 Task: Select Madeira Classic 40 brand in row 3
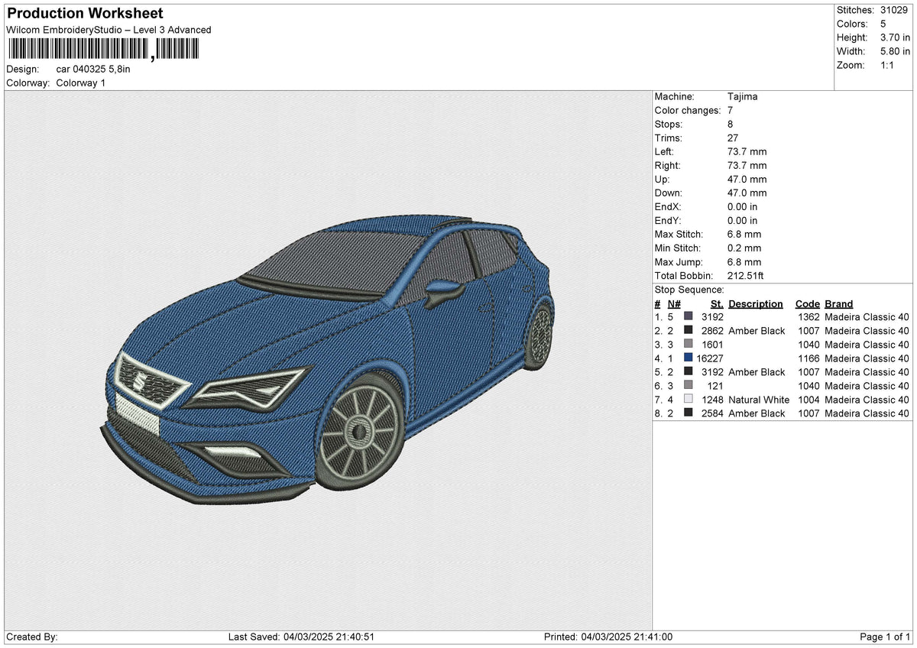[867, 345]
